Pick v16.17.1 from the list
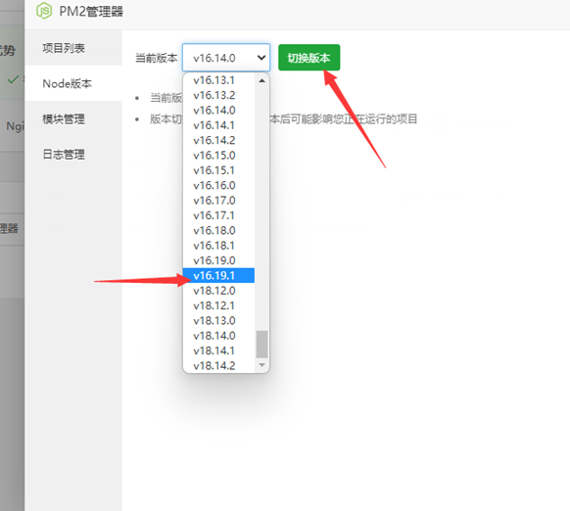570x511 pixels. coord(218,215)
